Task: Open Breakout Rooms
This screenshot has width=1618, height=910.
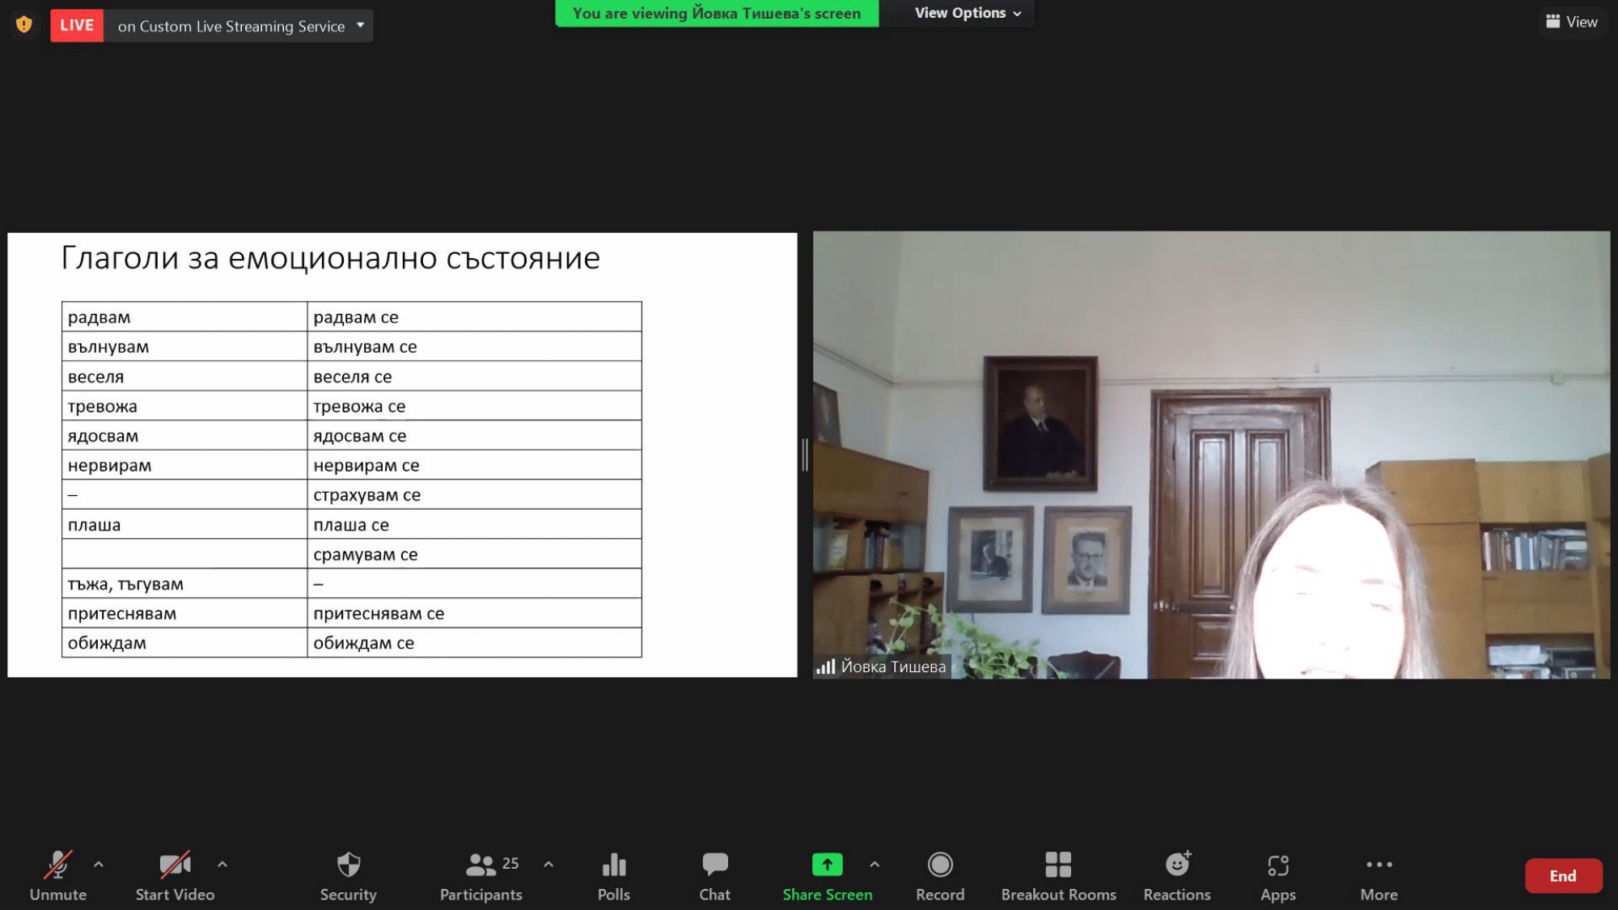Action: pyautogui.click(x=1057, y=866)
